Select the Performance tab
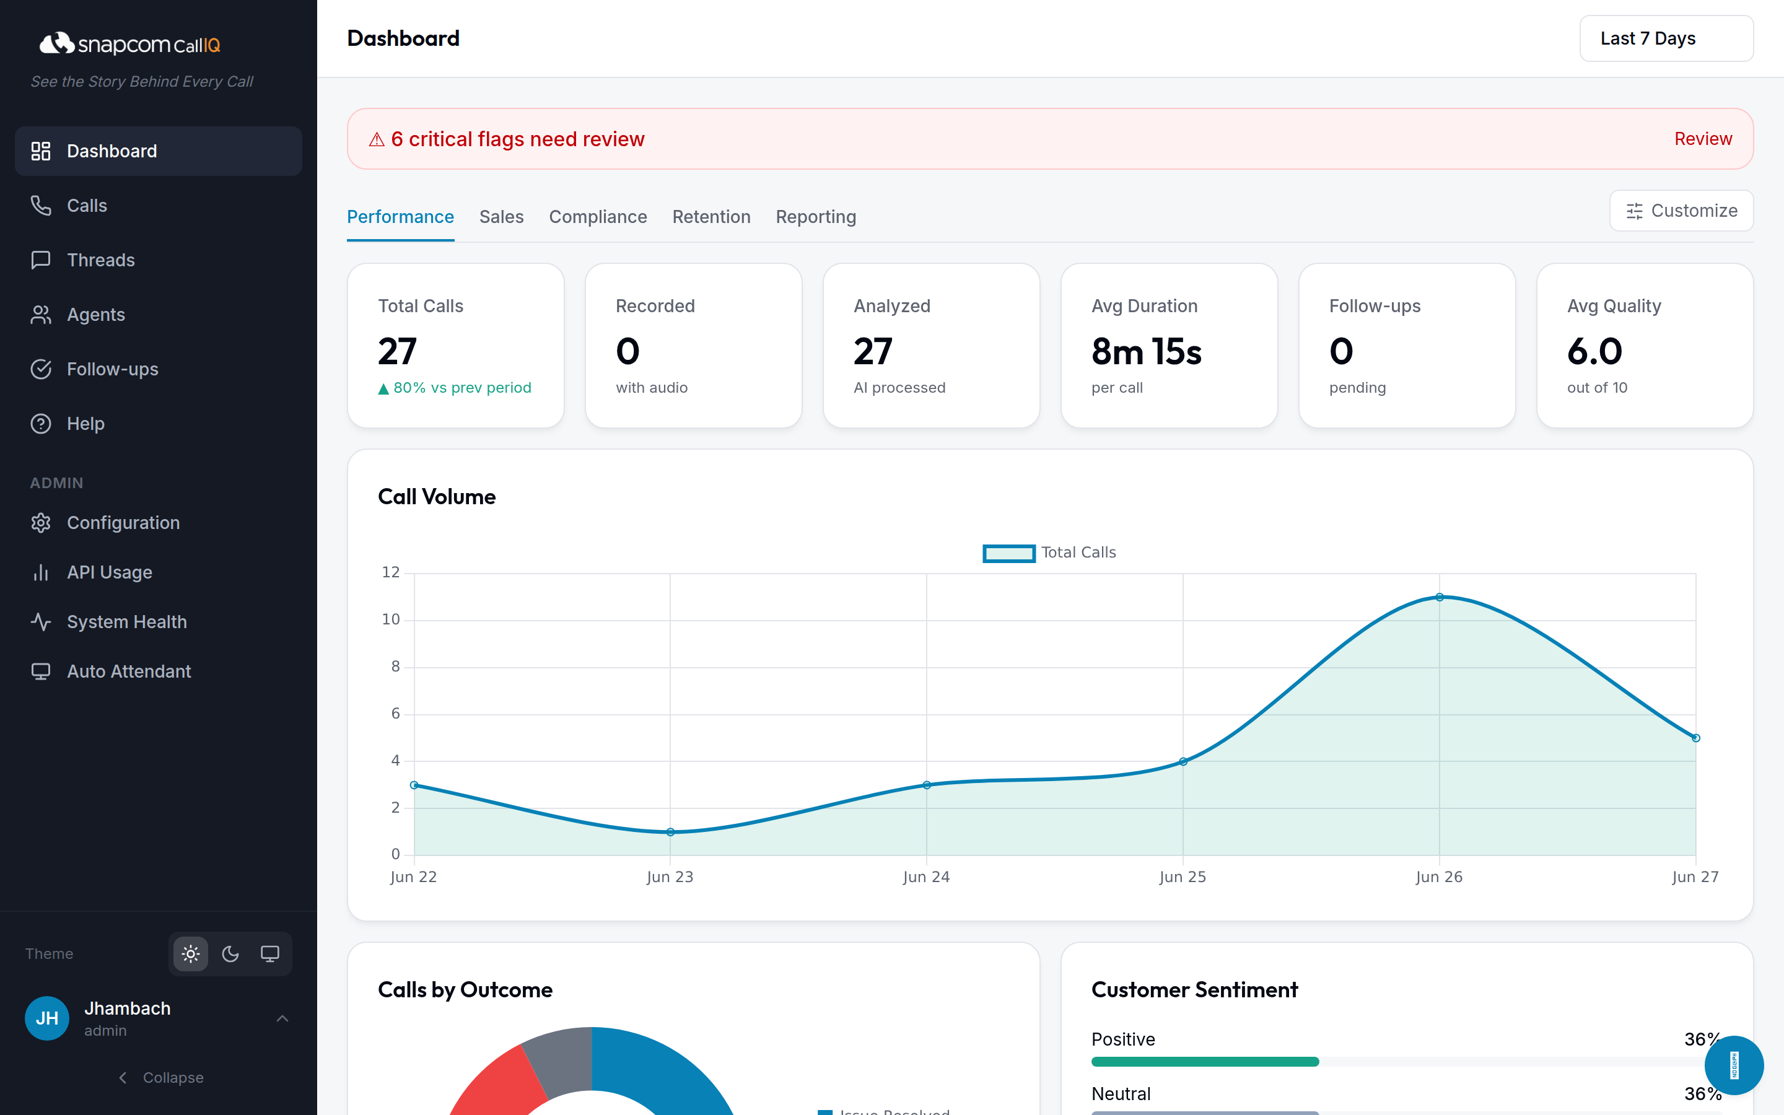1784x1115 pixels. 400,217
